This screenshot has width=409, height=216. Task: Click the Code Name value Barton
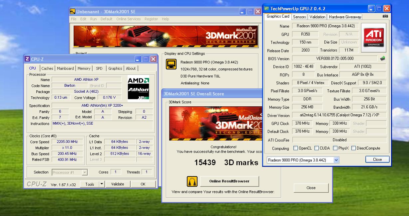[70, 85]
